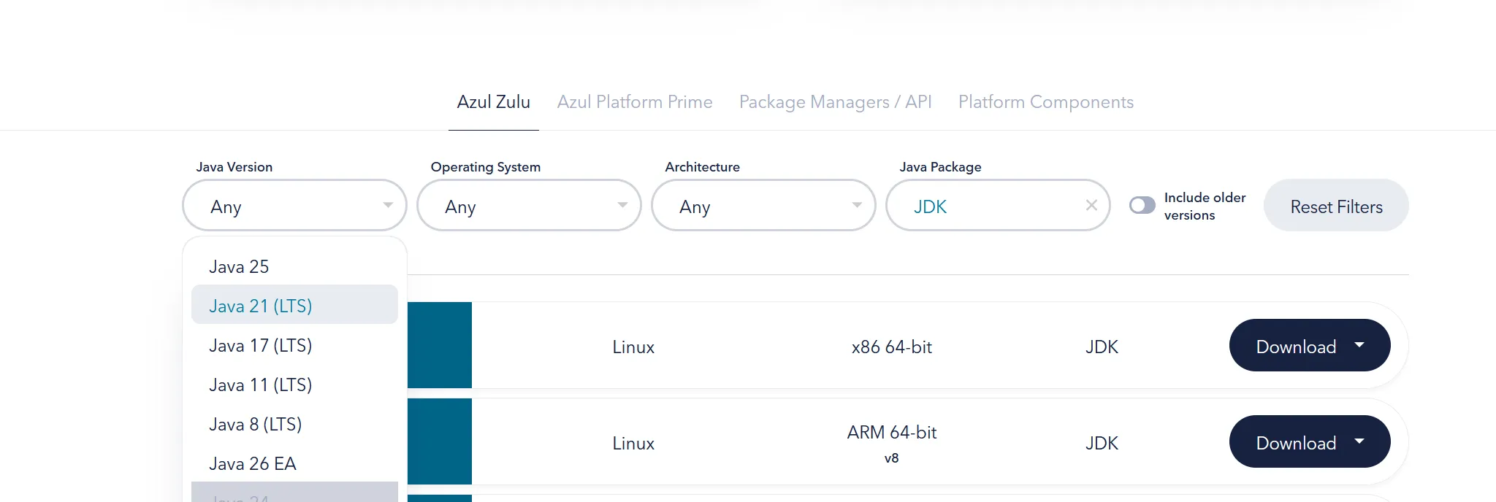The image size is (1496, 502).
Task: Expand download options arrow for x86 64-bit
Action: point(1359,345)
